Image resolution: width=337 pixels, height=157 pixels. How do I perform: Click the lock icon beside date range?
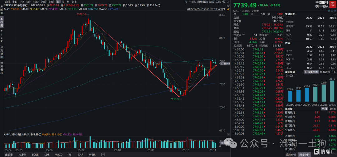pyautogui.click(x=228, y=10)
